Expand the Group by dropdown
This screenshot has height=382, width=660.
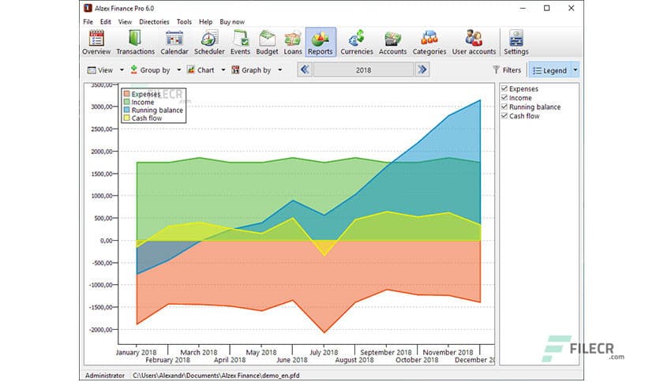pyautogui.click(x=155, y=70)
